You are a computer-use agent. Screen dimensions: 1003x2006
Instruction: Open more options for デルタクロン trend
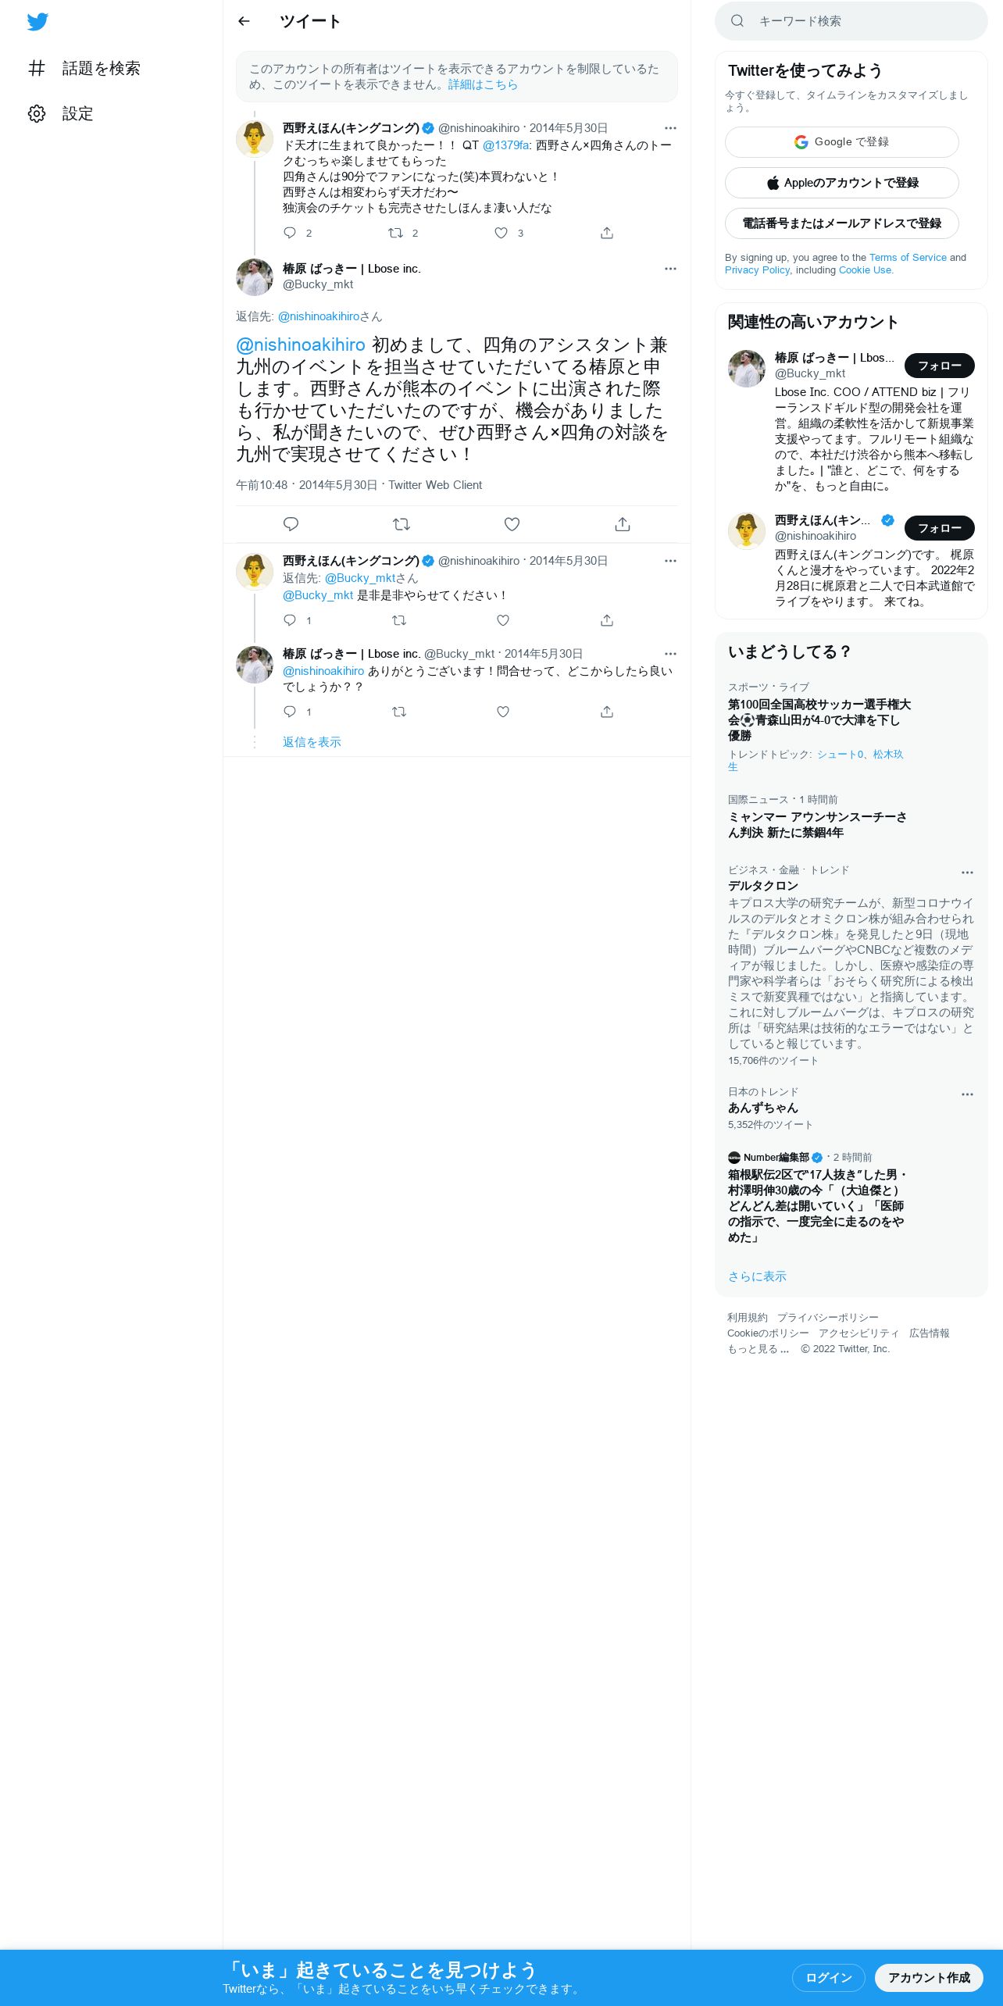(x=967, y=873)
